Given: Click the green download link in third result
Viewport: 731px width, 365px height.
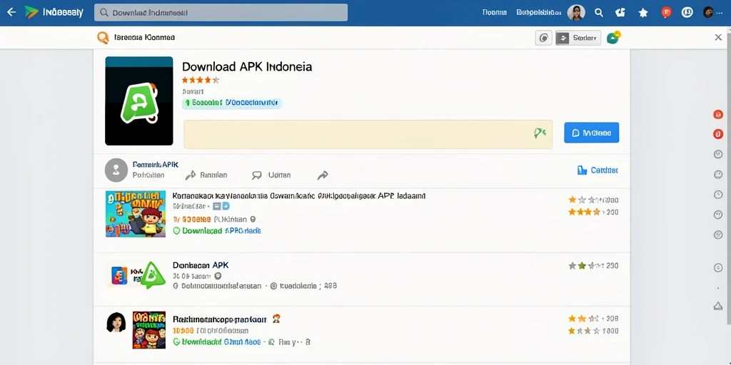Looking at the screenshot, I should tap(217, 342).
